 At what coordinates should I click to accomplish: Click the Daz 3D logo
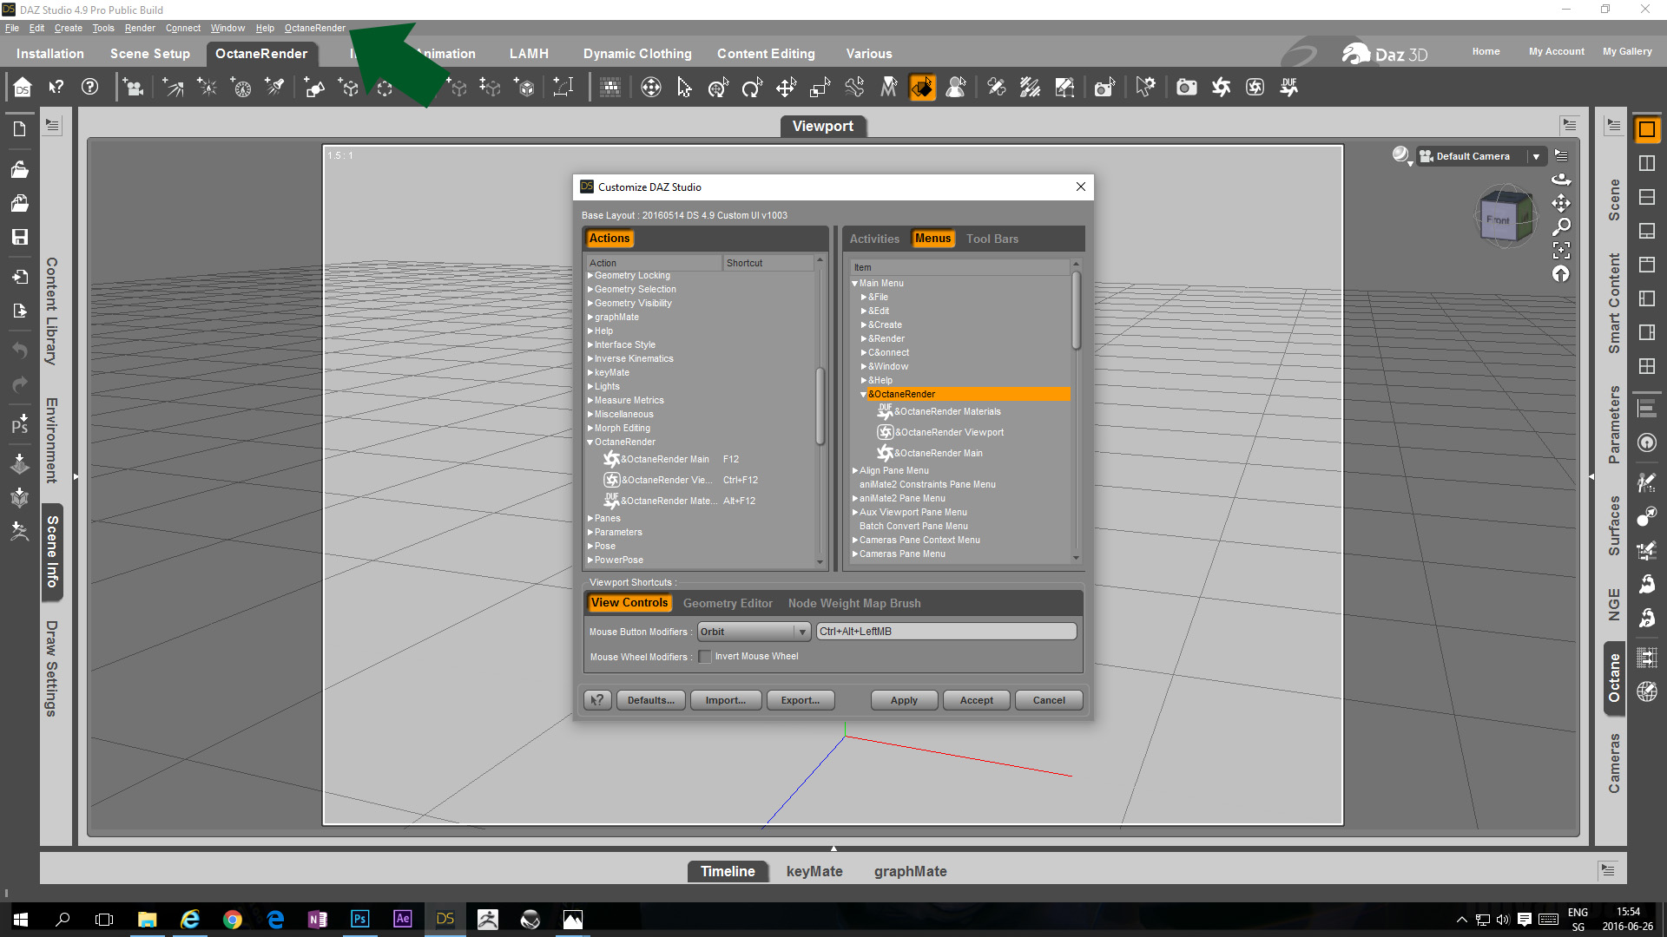1384,54
